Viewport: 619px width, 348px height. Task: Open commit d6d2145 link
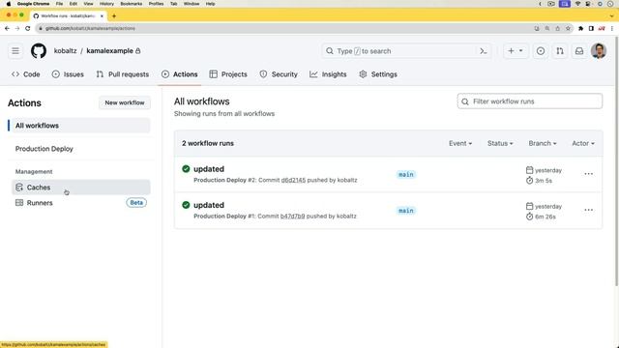(x=293, y=180)
